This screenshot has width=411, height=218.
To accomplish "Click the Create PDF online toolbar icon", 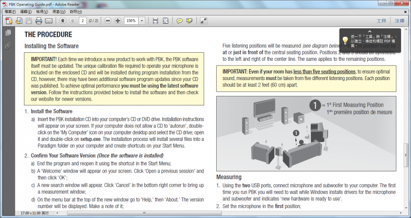I will 9,21.
